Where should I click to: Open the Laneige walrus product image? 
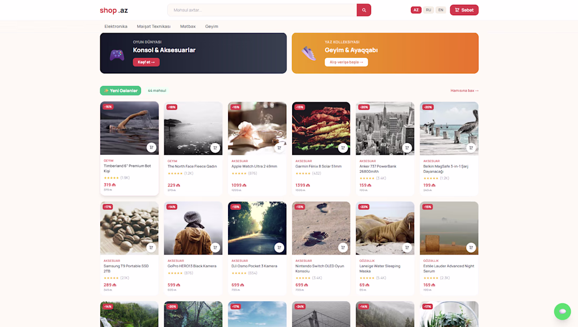point(385,228)
